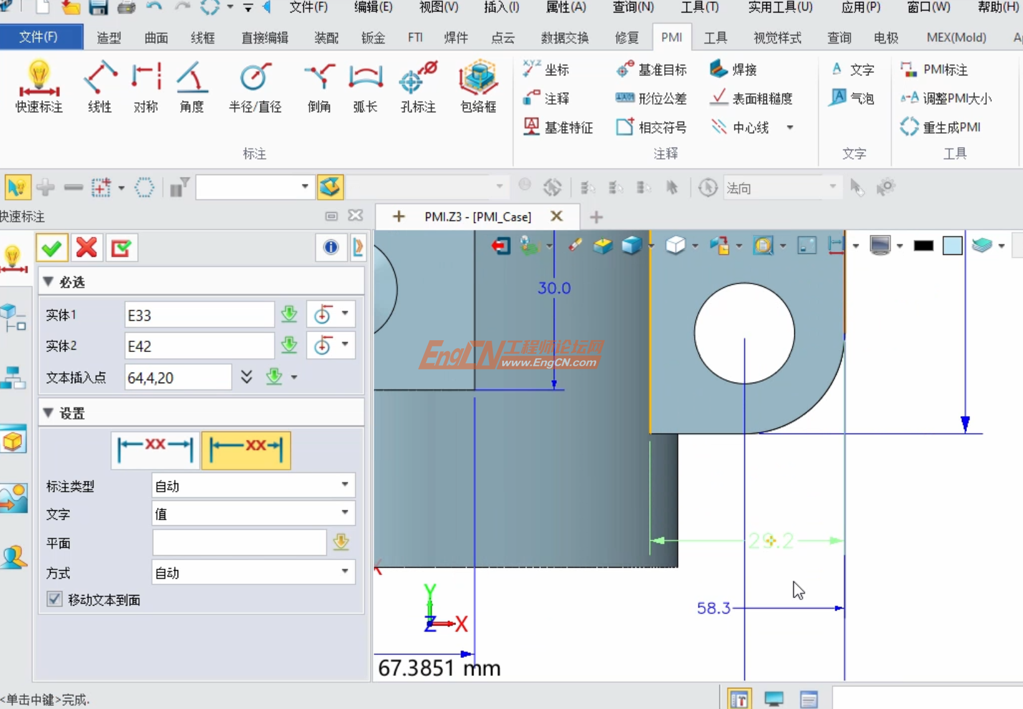Cancel with the red X button
The height and width of the screenshot is (709, 1023).
(87, 247)
